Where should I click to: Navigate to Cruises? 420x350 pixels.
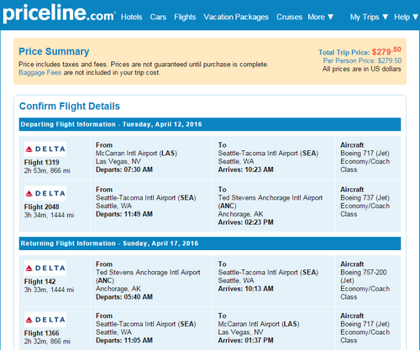pyautogui.click(x=289, y=17)
